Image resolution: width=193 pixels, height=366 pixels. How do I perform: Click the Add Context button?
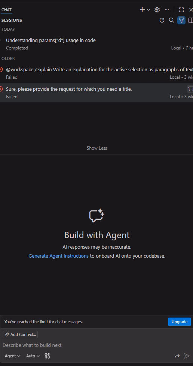(x=20, y=334)
